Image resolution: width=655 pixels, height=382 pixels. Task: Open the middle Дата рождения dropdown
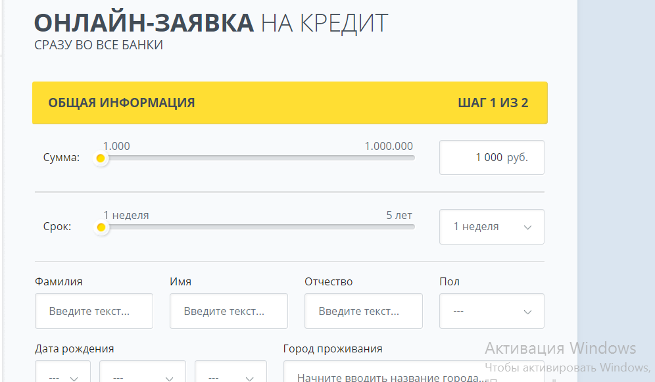pyautogui.click(x=142, y=377)
